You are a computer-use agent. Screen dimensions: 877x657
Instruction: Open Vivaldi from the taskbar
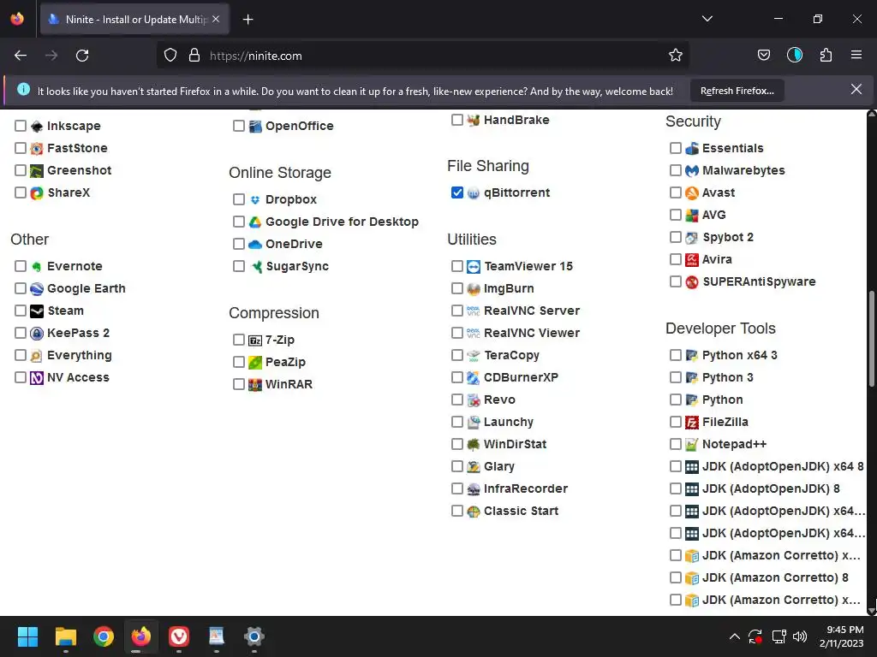click(179, 636)
